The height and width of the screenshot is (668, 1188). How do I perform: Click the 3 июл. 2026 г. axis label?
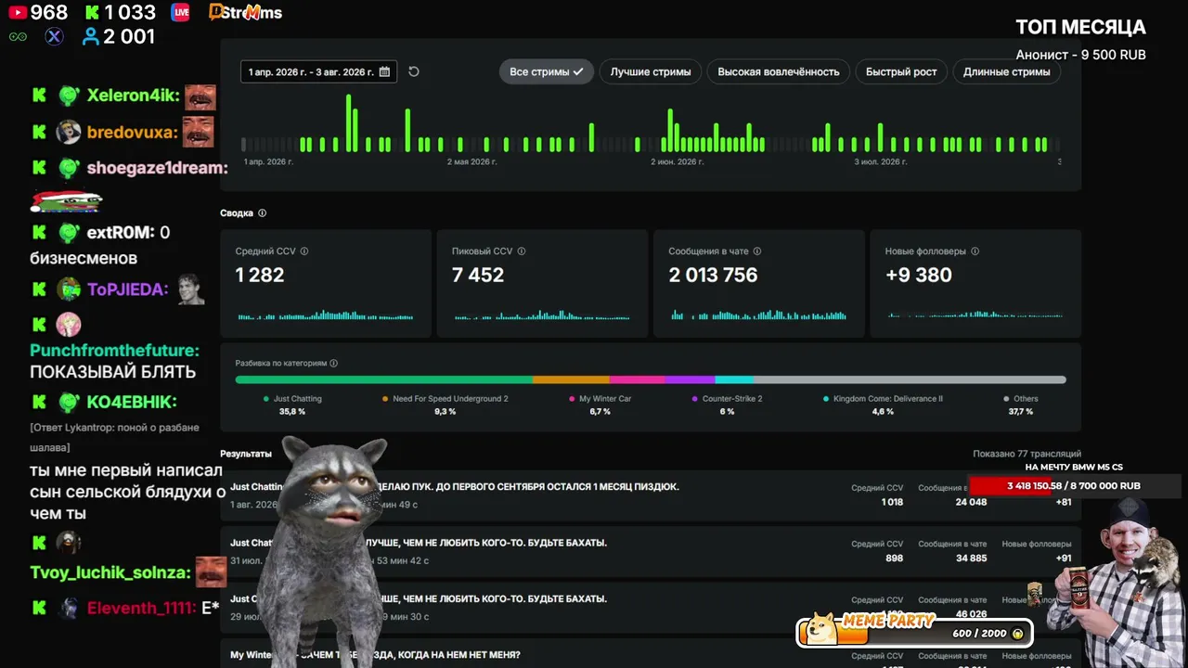coord(880,162)
